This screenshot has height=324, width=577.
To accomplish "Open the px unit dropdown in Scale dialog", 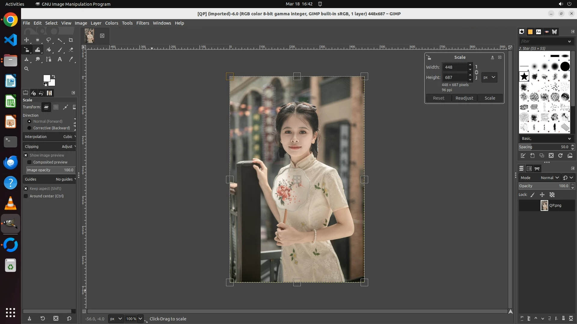I will coord(489,77).
